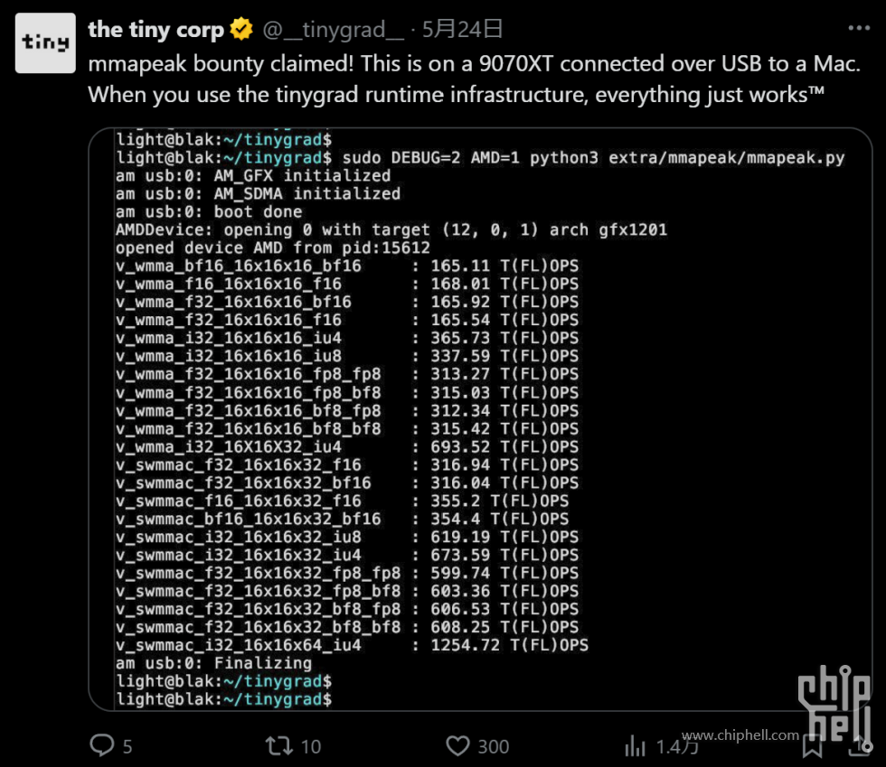
Task: Click the display name "the tiny corp"
Action: tap(156, 30)
